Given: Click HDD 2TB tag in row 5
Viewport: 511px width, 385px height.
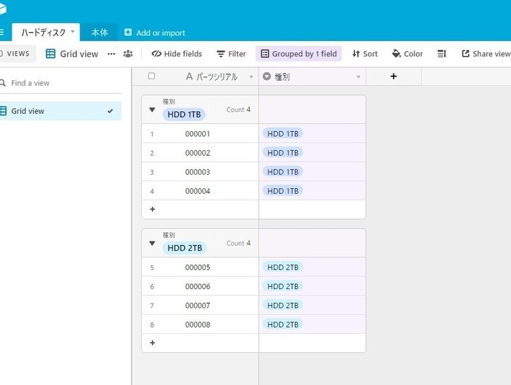Looking at the screenshot, I should (x=283, y=267).
